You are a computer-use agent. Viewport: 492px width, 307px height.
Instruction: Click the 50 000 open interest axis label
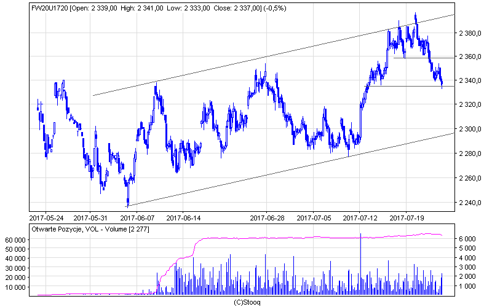click(x=15, y=250)
